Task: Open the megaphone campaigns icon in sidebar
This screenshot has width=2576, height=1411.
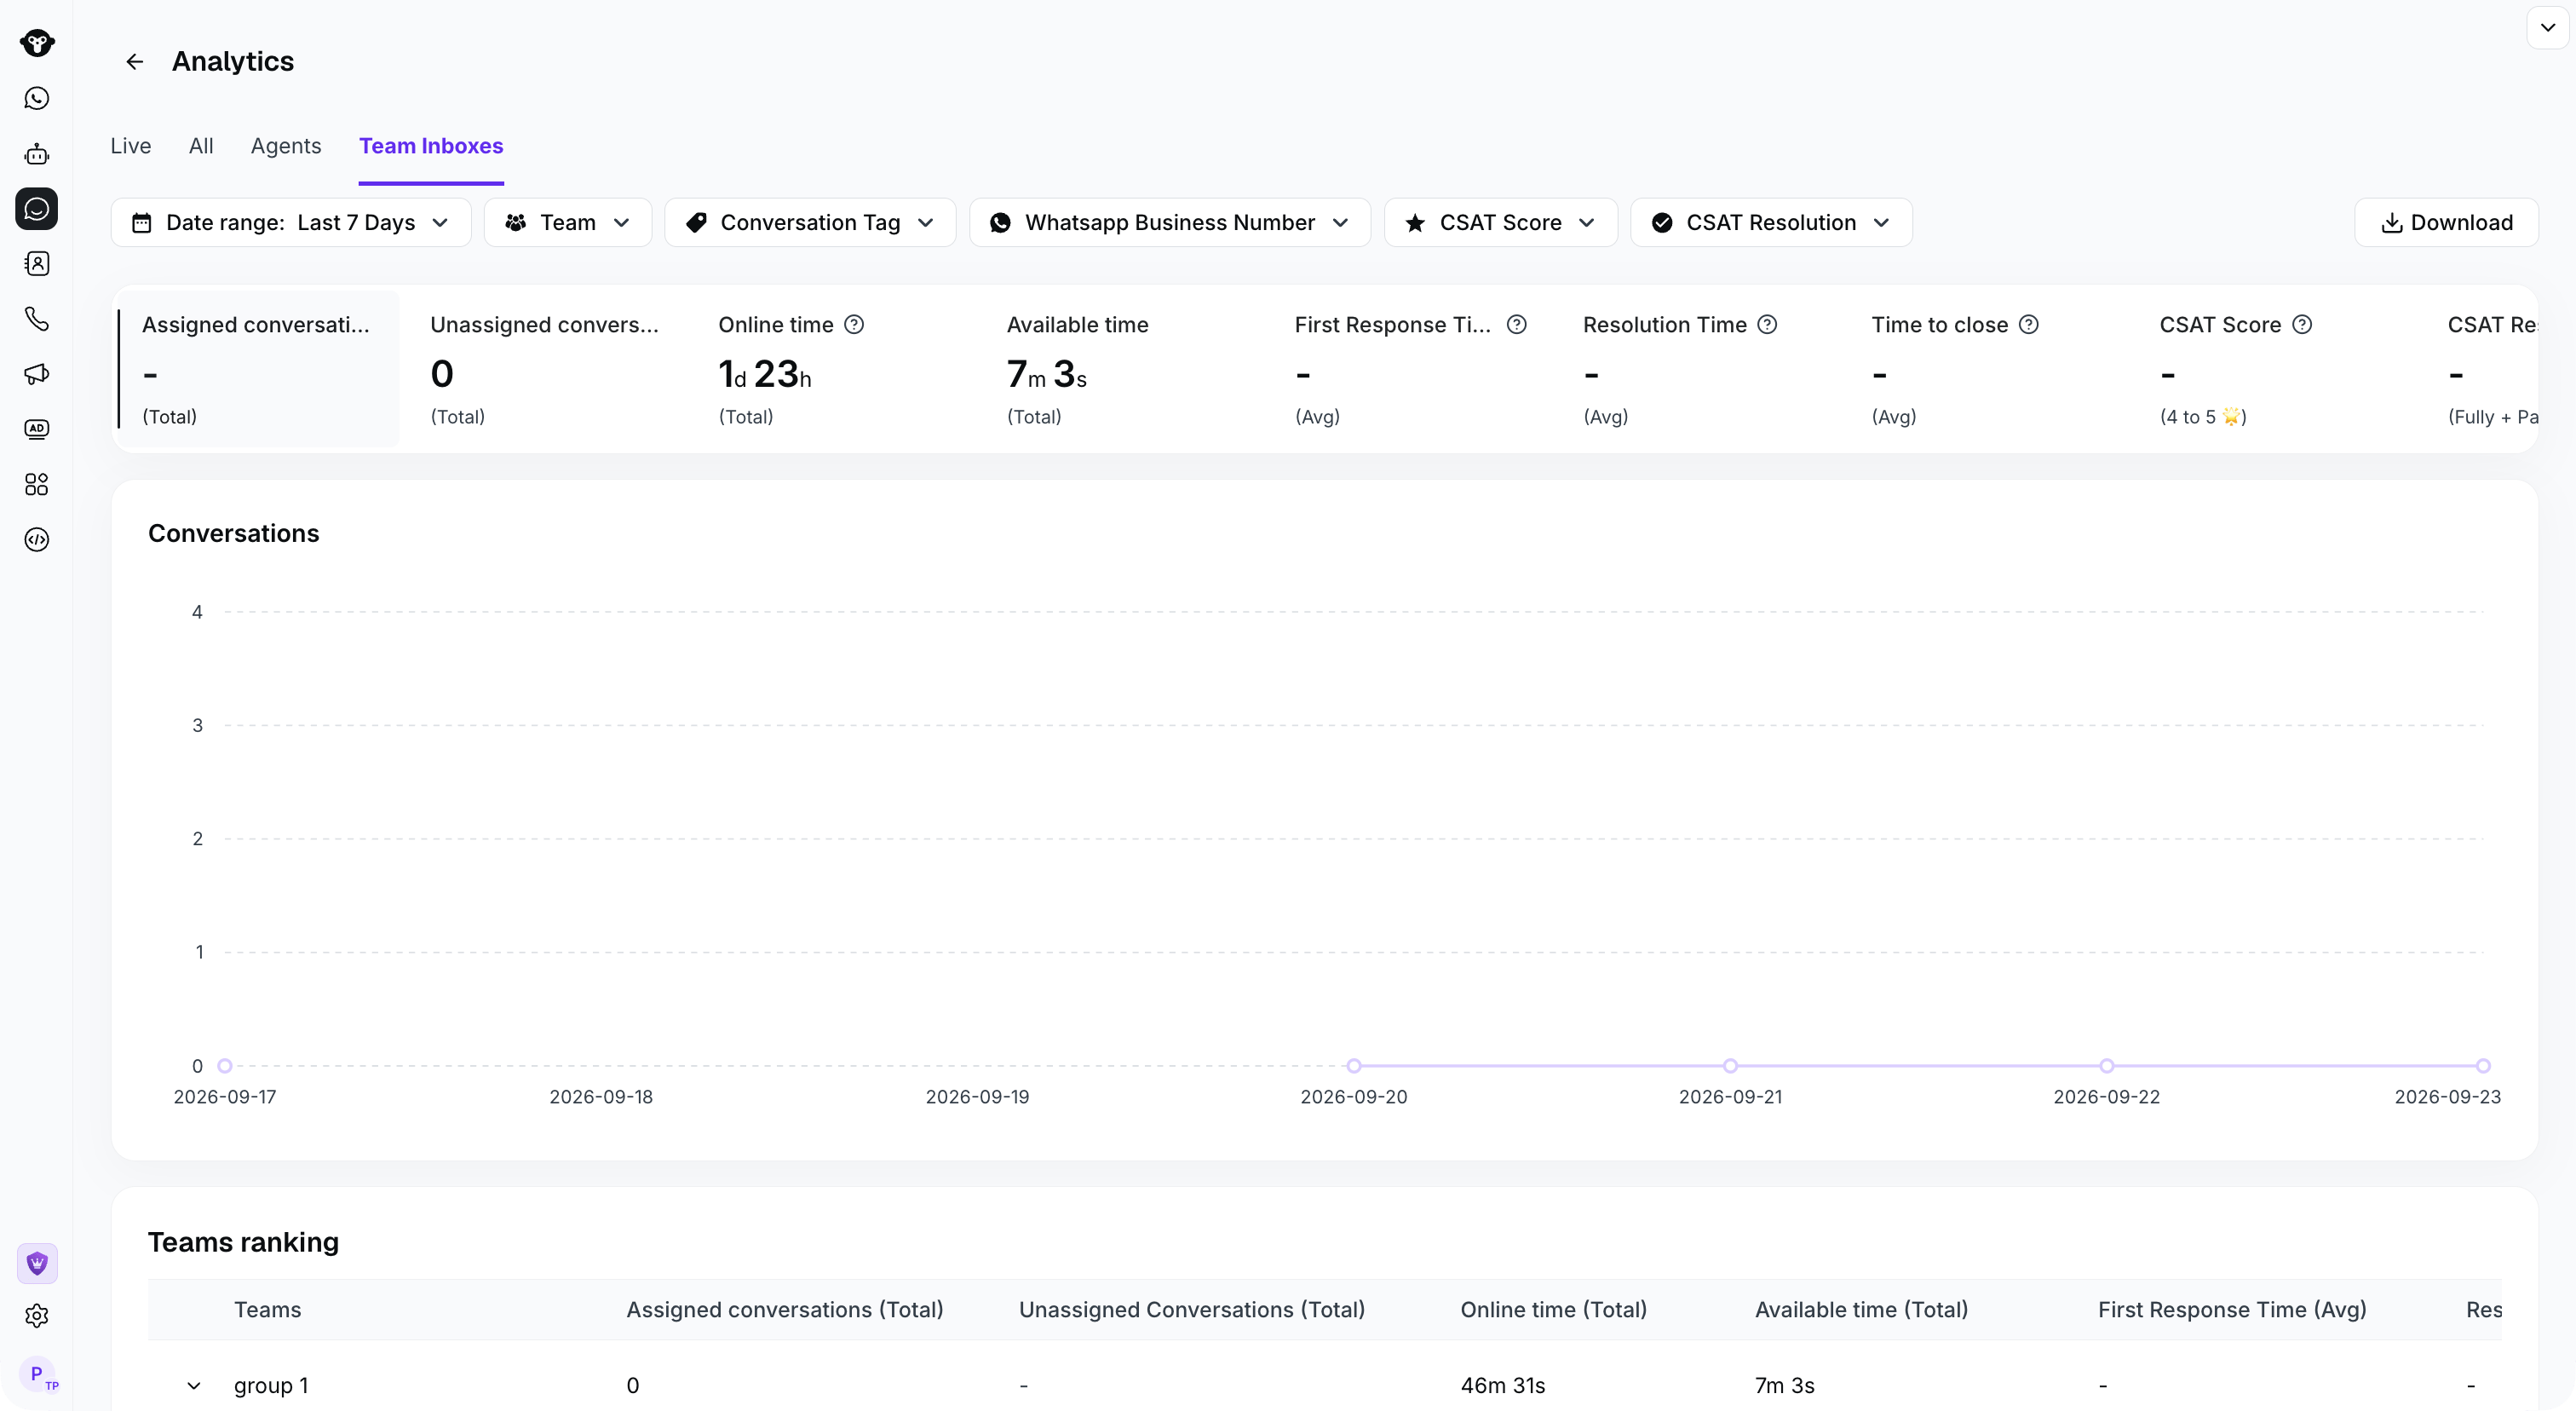Action: (x=37, y=374)
